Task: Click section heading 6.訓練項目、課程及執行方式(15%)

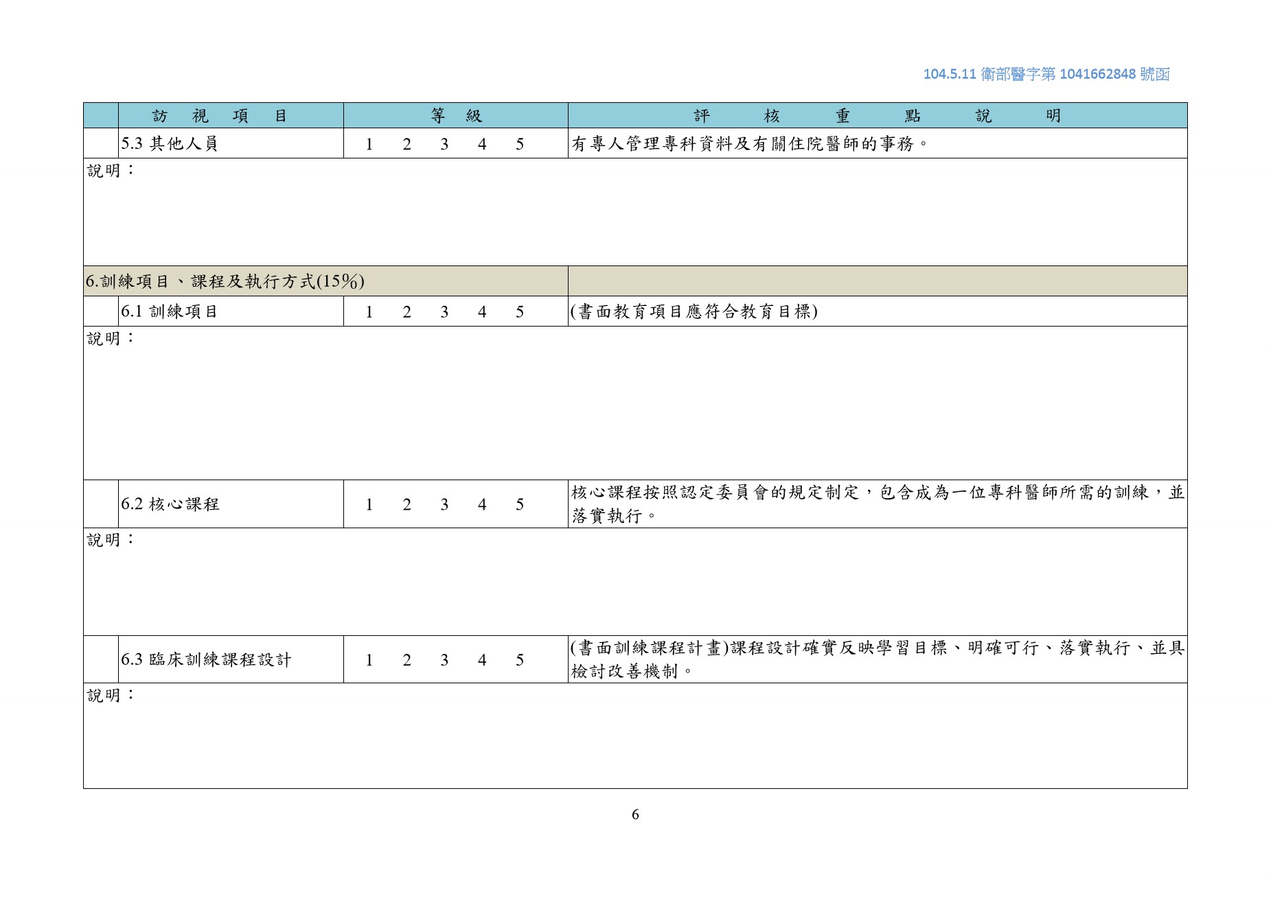Action: (225, 281)
